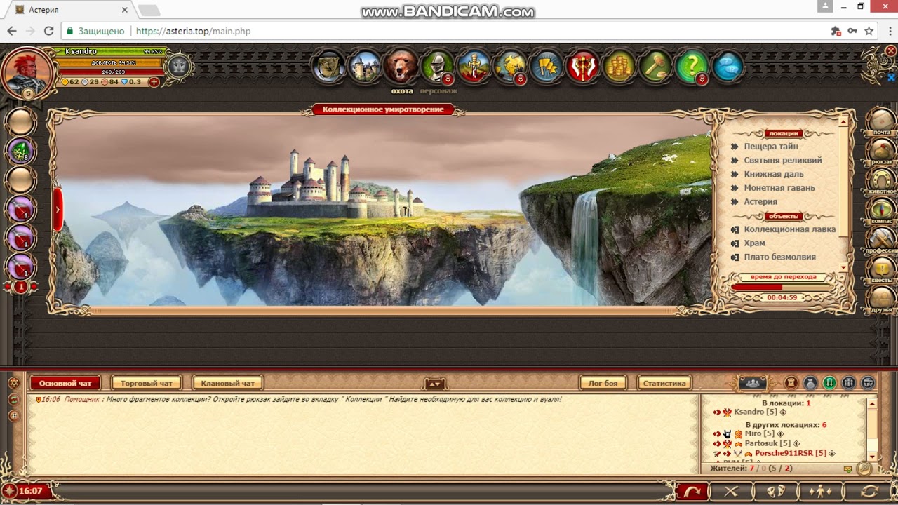This screenshot has height=505, width=898.
Task: Click the magnifier search icon in player list
Action: 864,468
